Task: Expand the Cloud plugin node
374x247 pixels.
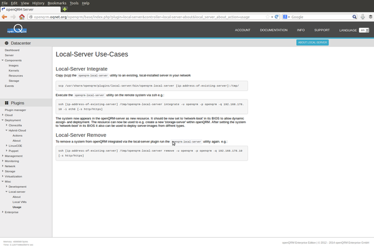Action: click(2, 115)
